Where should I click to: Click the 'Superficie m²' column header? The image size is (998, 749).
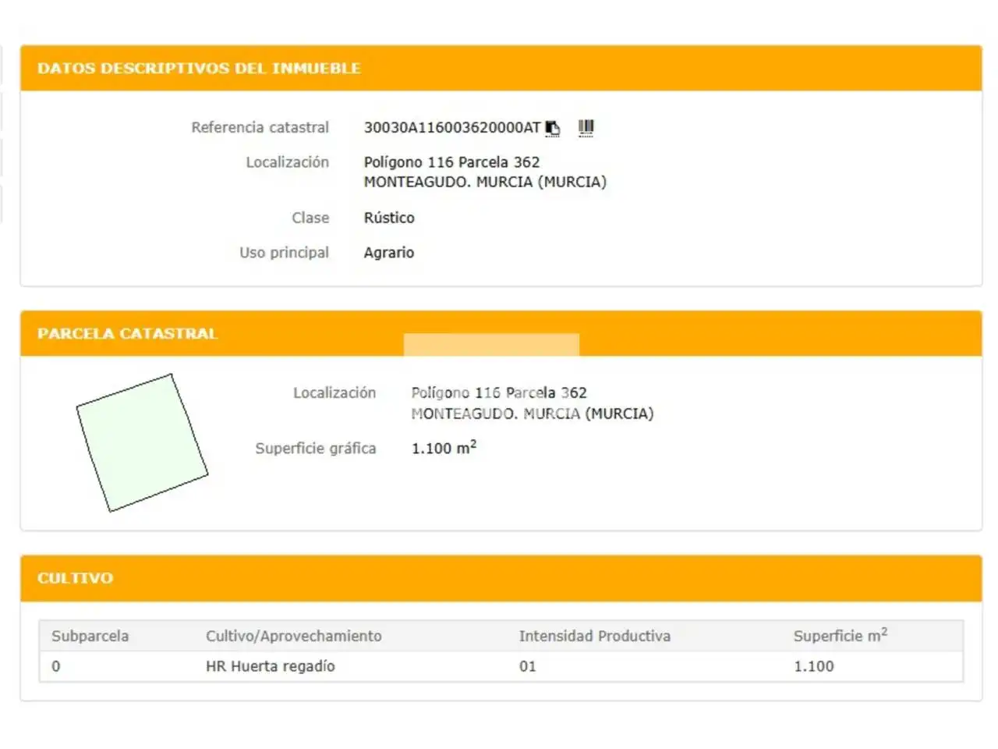[x=841, y=635]
